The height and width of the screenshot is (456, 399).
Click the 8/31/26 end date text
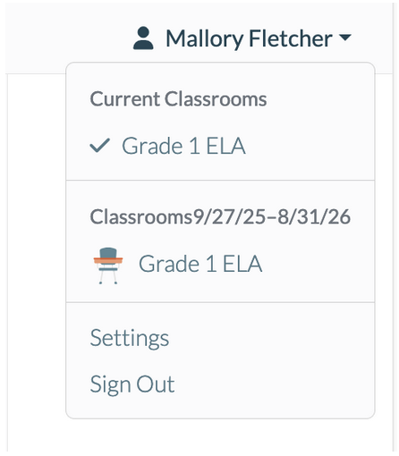tap(314, 216)
